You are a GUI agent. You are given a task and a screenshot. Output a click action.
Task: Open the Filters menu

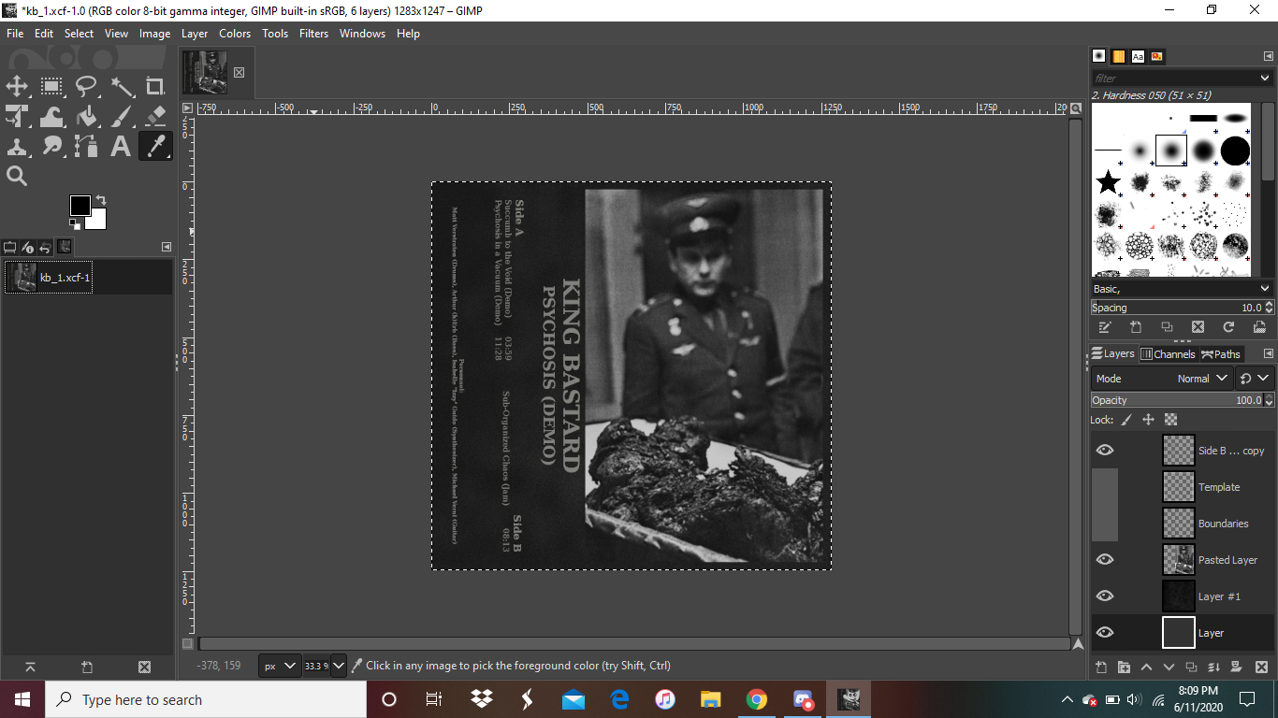313,34
